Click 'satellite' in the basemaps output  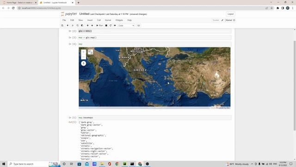tap(87, 143)
